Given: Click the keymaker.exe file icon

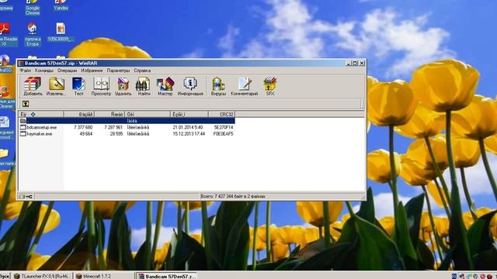Looking at the screenshot, I should 23,134.
